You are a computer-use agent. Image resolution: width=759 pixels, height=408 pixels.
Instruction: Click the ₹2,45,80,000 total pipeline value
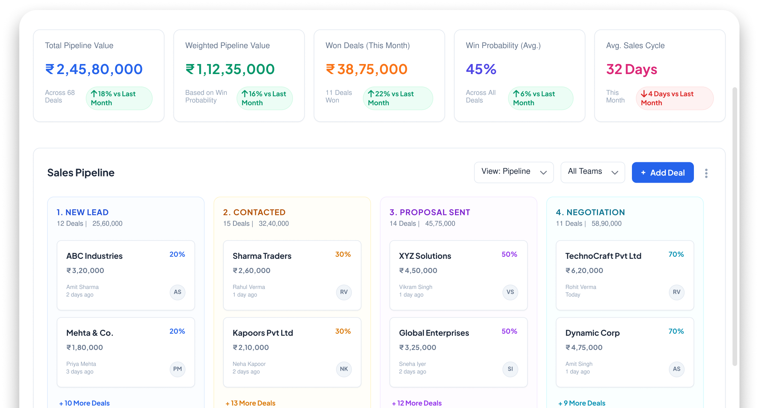tap(94, 69)
